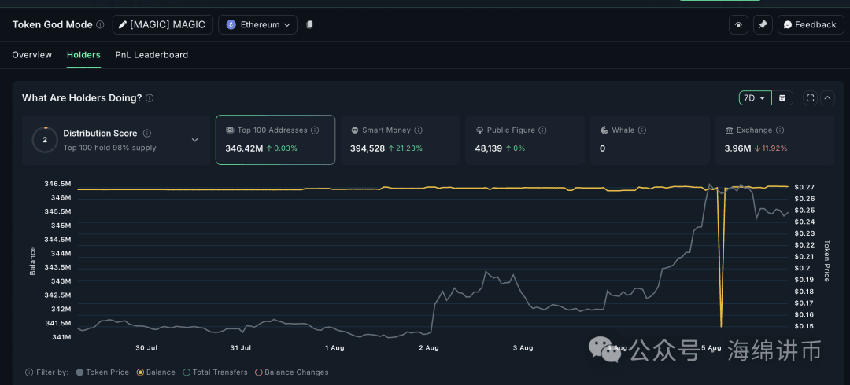Toggle the Token Price chart filter
Viewport: 850px width, 385px height.
pyautogui.click(x=102, y=372)
